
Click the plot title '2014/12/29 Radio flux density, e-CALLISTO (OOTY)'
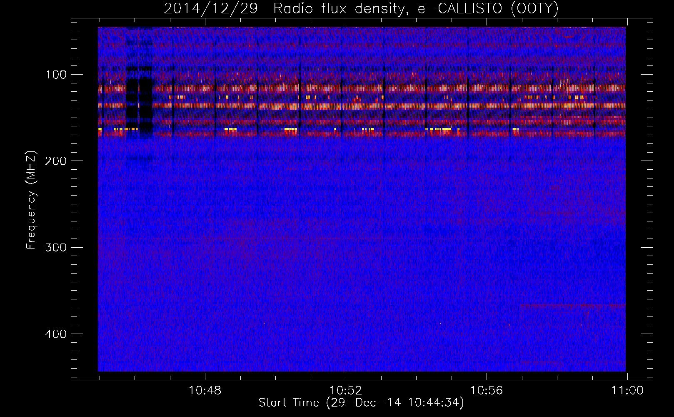pos(361,8)
